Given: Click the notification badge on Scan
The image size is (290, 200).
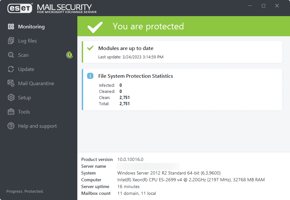Looking at the screenshot, I should pos(70,55).
